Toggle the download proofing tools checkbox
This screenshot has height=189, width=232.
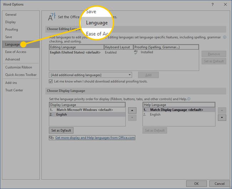pos(51,81)
